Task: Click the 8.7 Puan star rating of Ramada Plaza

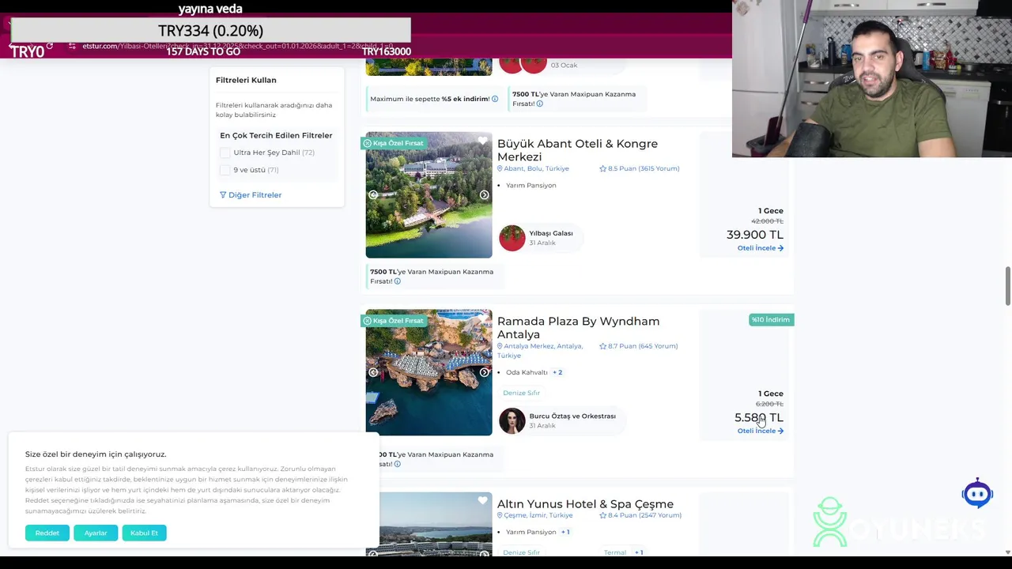Action: point(638,346)
